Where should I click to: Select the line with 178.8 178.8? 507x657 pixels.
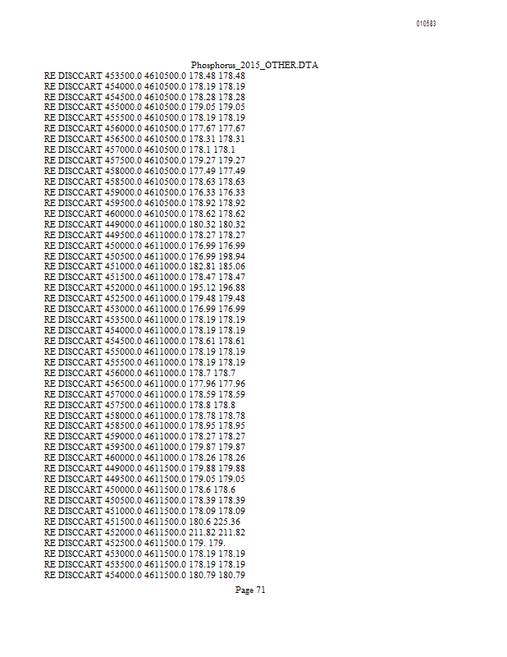[x=139, y=405]
